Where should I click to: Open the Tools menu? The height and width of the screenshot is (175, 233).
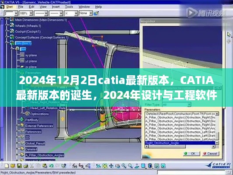pos(69,7)
